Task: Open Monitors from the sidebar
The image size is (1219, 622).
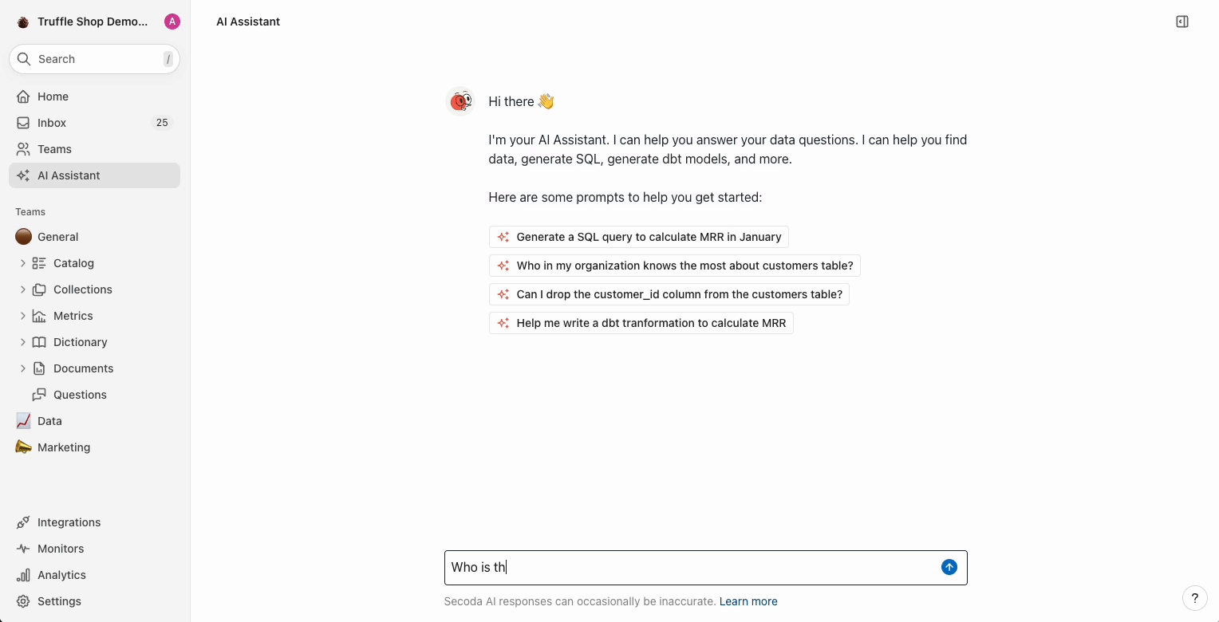Action: point(60,549)
